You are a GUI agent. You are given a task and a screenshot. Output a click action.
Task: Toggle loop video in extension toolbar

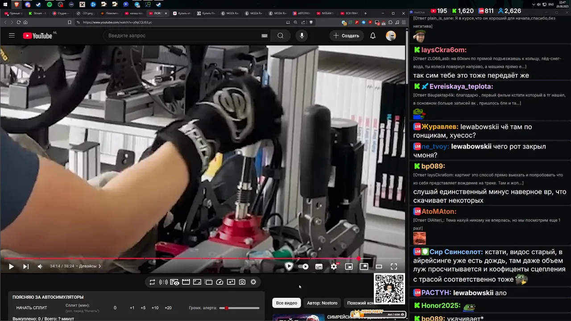tap(152, 282)
